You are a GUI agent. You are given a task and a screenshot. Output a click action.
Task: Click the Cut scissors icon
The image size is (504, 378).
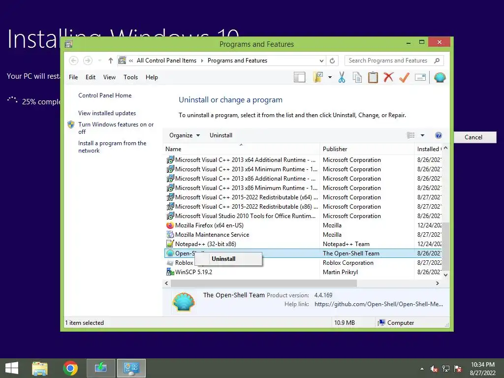(x=342, y=77)
